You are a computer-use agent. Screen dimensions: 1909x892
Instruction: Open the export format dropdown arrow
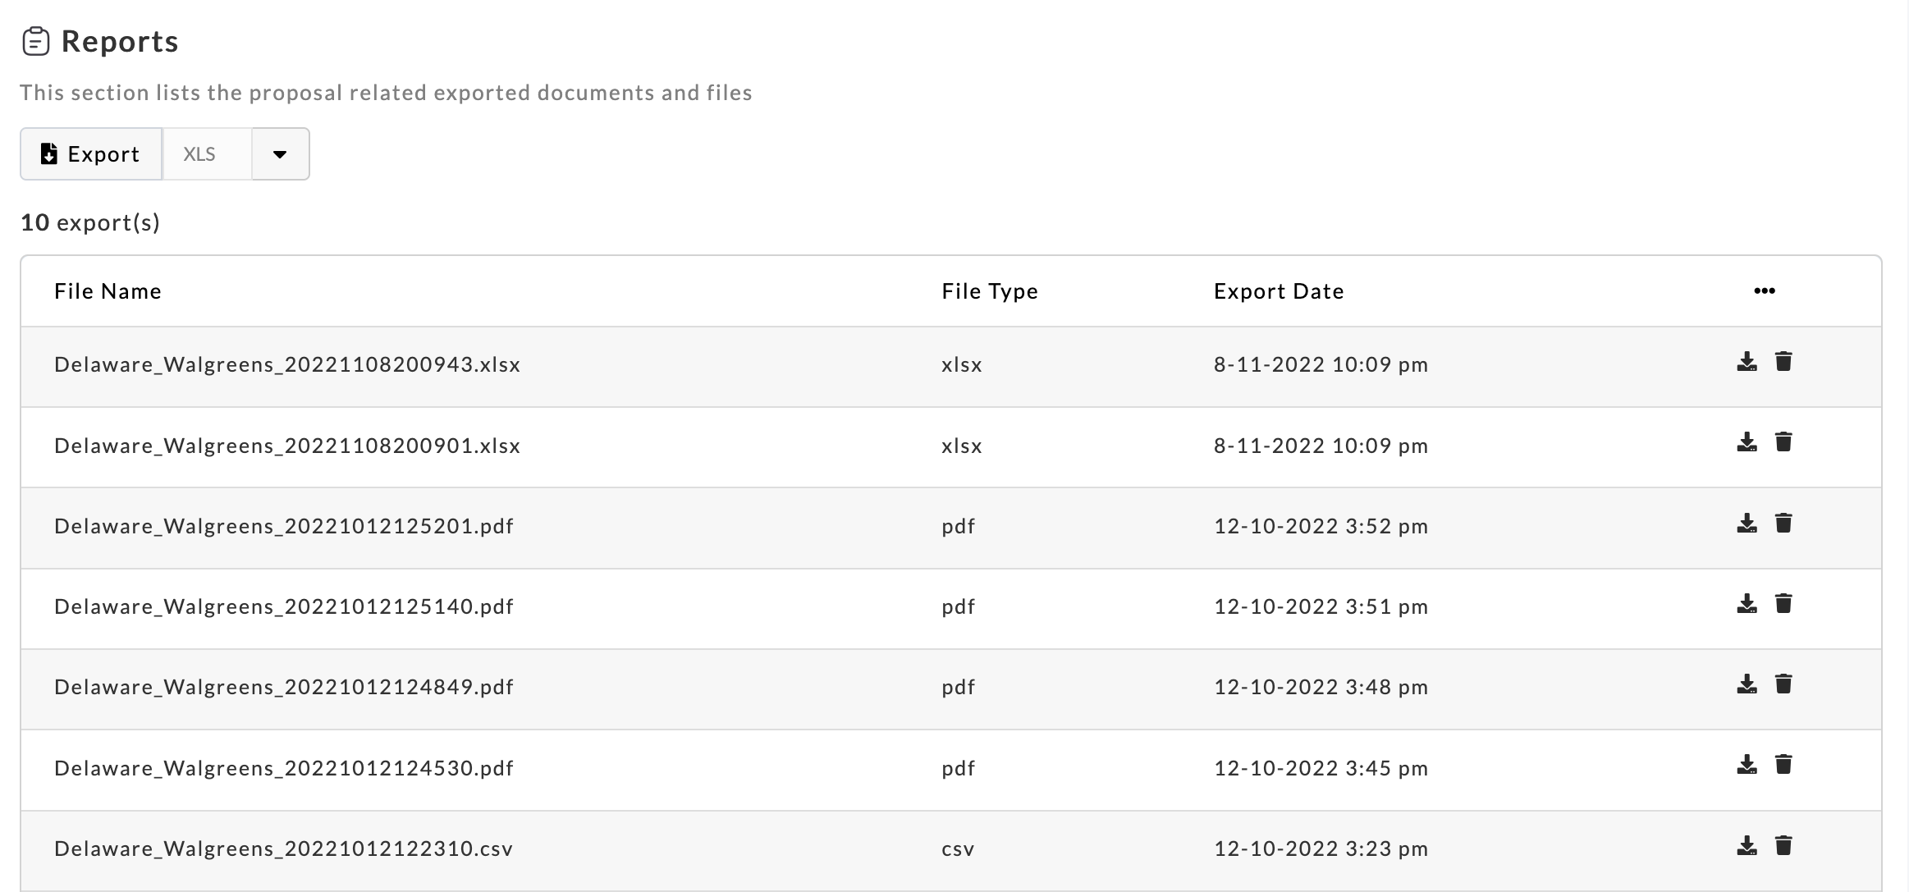click(x=280, y=154)
